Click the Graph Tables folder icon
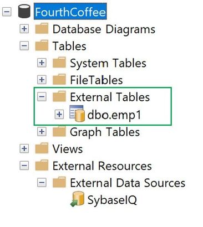203x227 pixels. pos(59,131)
